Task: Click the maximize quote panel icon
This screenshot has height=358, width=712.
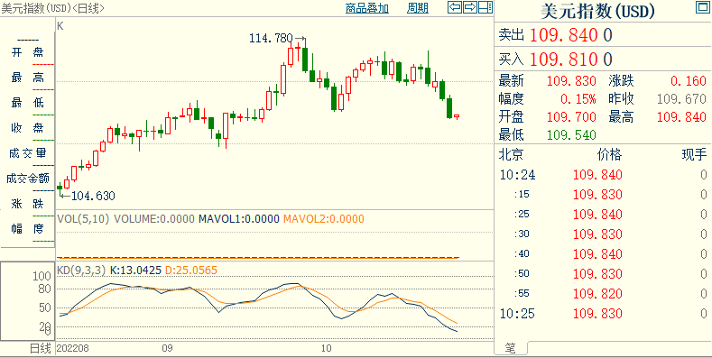Action: coord(701,7)
